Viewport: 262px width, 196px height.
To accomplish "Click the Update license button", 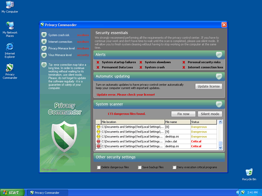I will pyautogui.click(x=208, y=86).
